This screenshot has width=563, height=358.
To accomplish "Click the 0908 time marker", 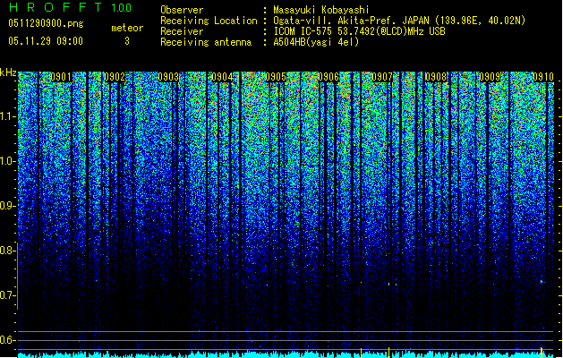I will click(436, 77).
